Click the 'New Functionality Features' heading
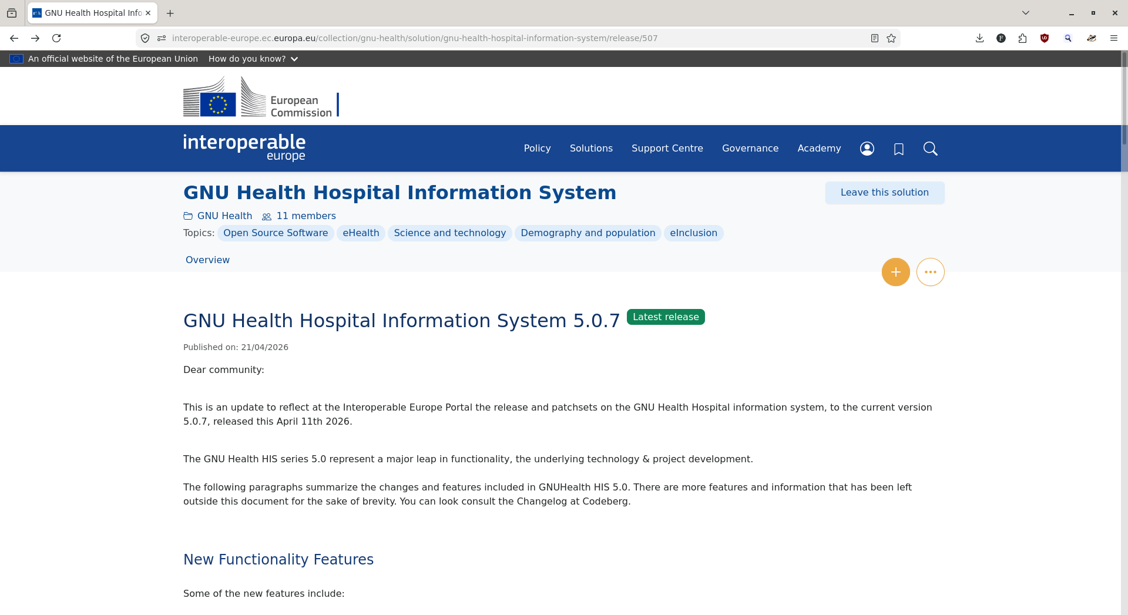Image resolution: width=1128 pixels, height=615 pixels. 278,560
